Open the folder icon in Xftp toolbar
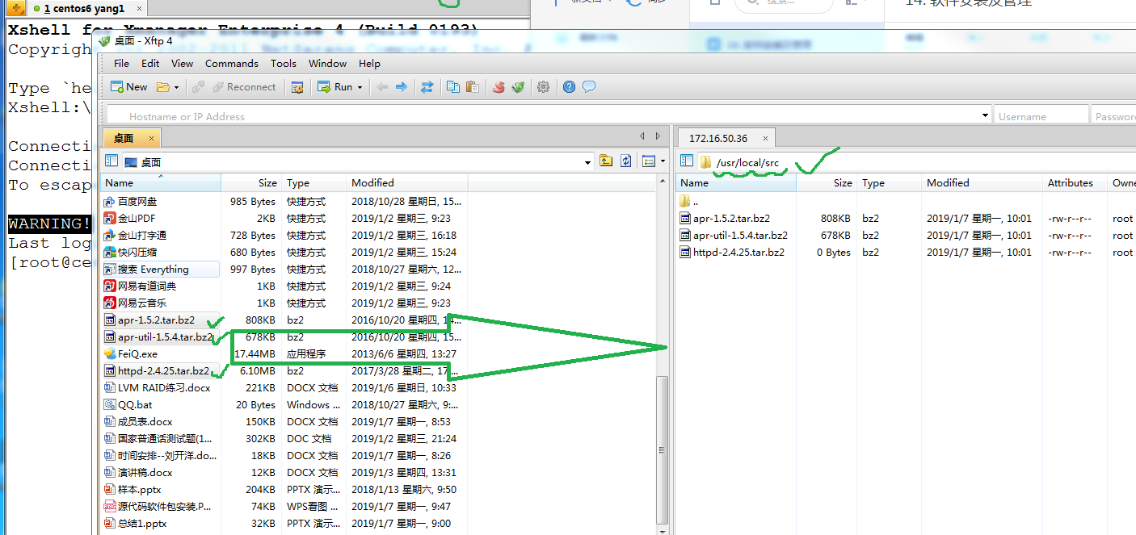This screenshot has height=535, width=1136. [162, 87]
